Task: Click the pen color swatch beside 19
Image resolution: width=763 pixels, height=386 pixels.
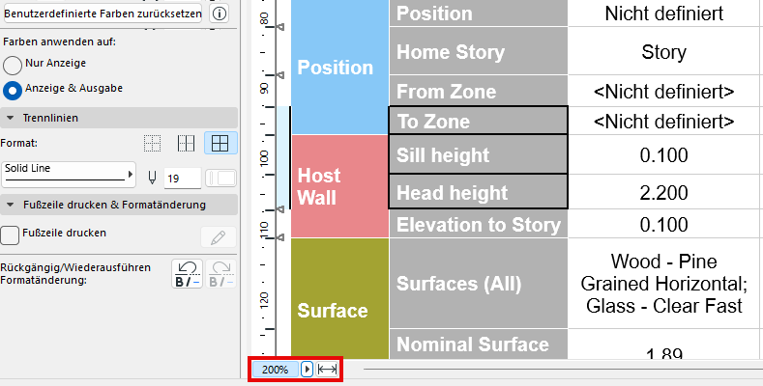Action: pyautogui.click(x=221, y=178)
